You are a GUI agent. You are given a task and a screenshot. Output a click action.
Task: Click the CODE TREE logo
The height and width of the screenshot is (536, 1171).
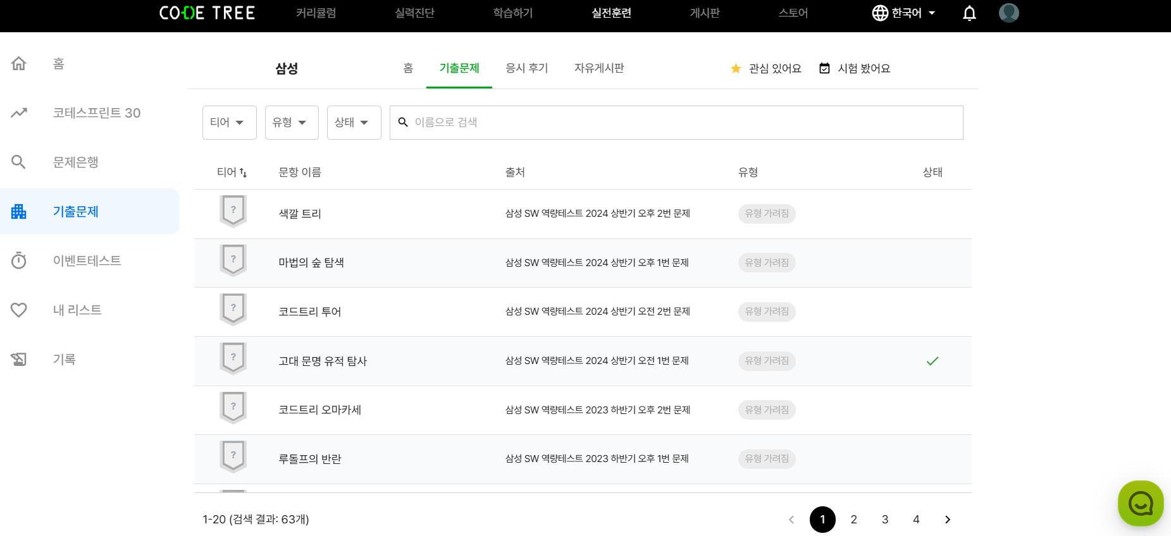click(207, 13)
